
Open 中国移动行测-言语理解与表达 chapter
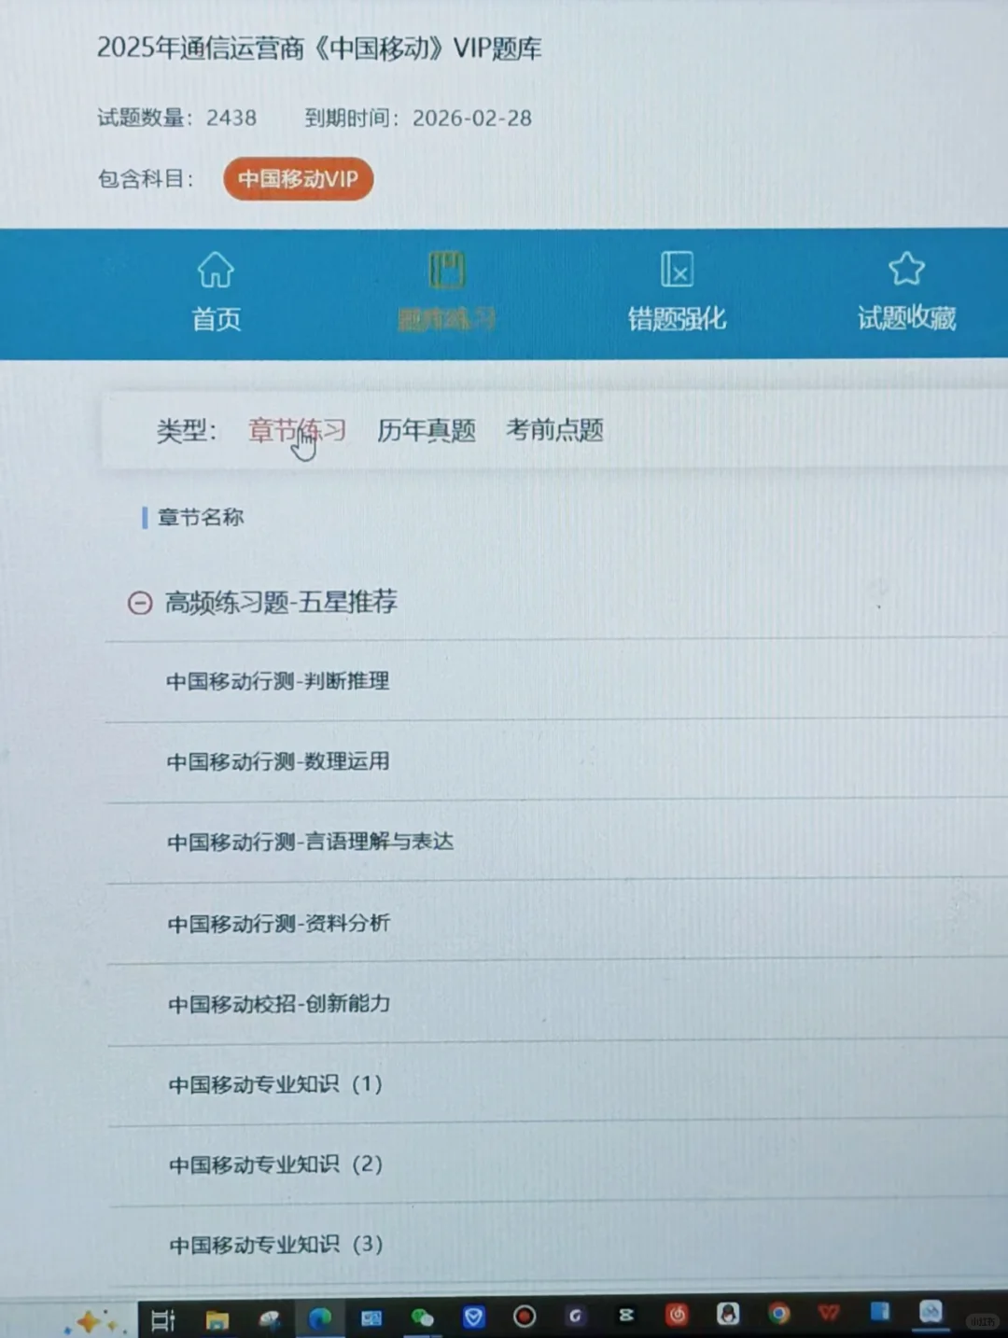[x=310, y=842]
